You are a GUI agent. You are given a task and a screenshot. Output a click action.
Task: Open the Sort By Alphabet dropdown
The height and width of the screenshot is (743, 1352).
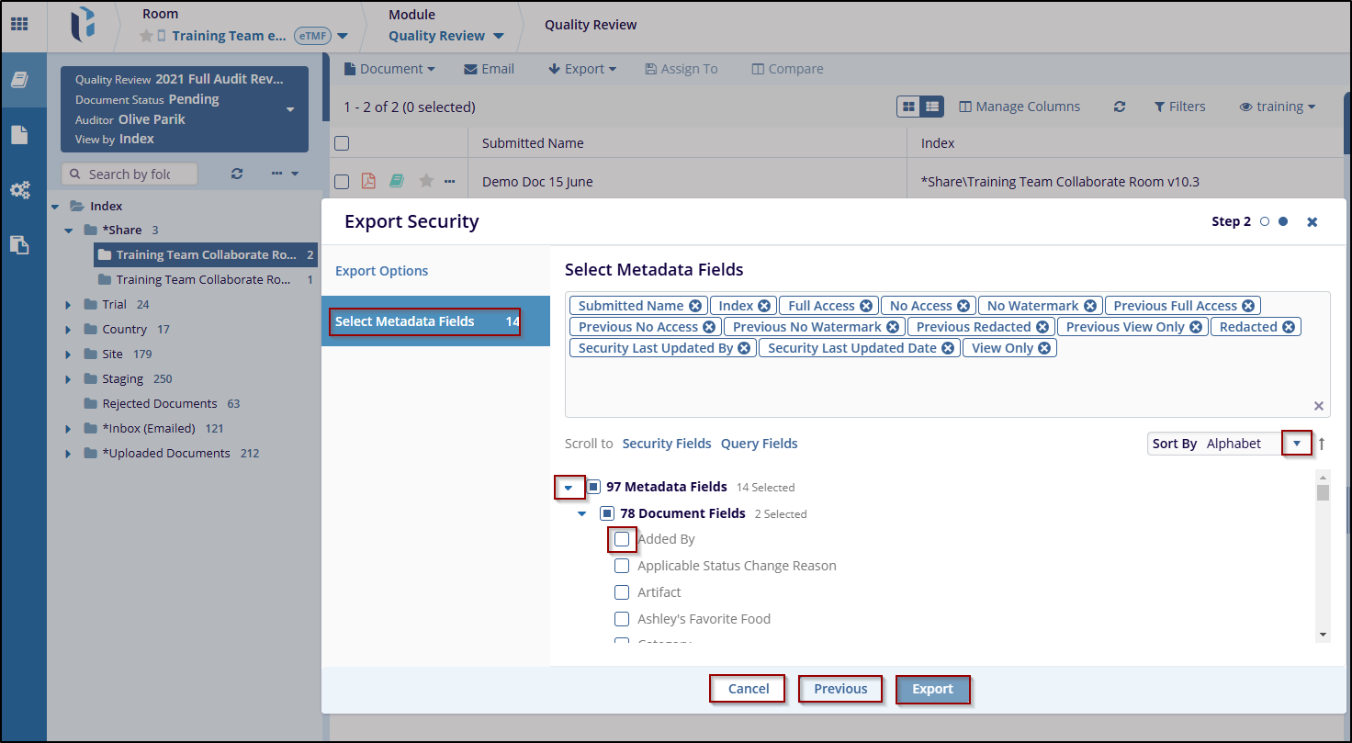coord(1296,444)
